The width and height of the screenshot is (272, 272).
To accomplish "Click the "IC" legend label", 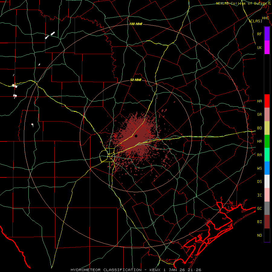I will (260, 195).
